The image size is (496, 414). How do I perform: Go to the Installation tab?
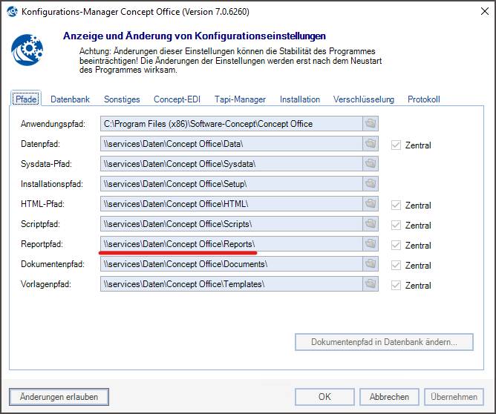[300, 99]
